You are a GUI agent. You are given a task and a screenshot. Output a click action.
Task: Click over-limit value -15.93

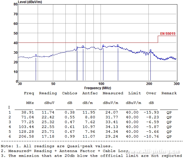click(x=151, y=112)
